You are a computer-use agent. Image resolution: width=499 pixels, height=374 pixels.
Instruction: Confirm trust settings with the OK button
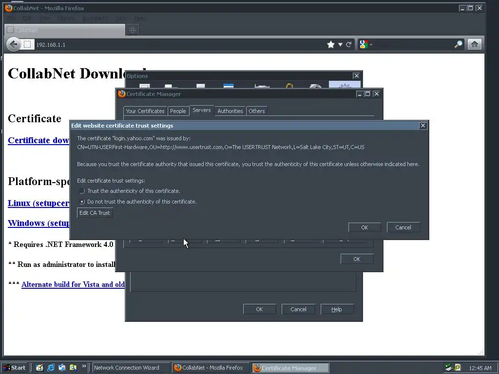point(365,227)
